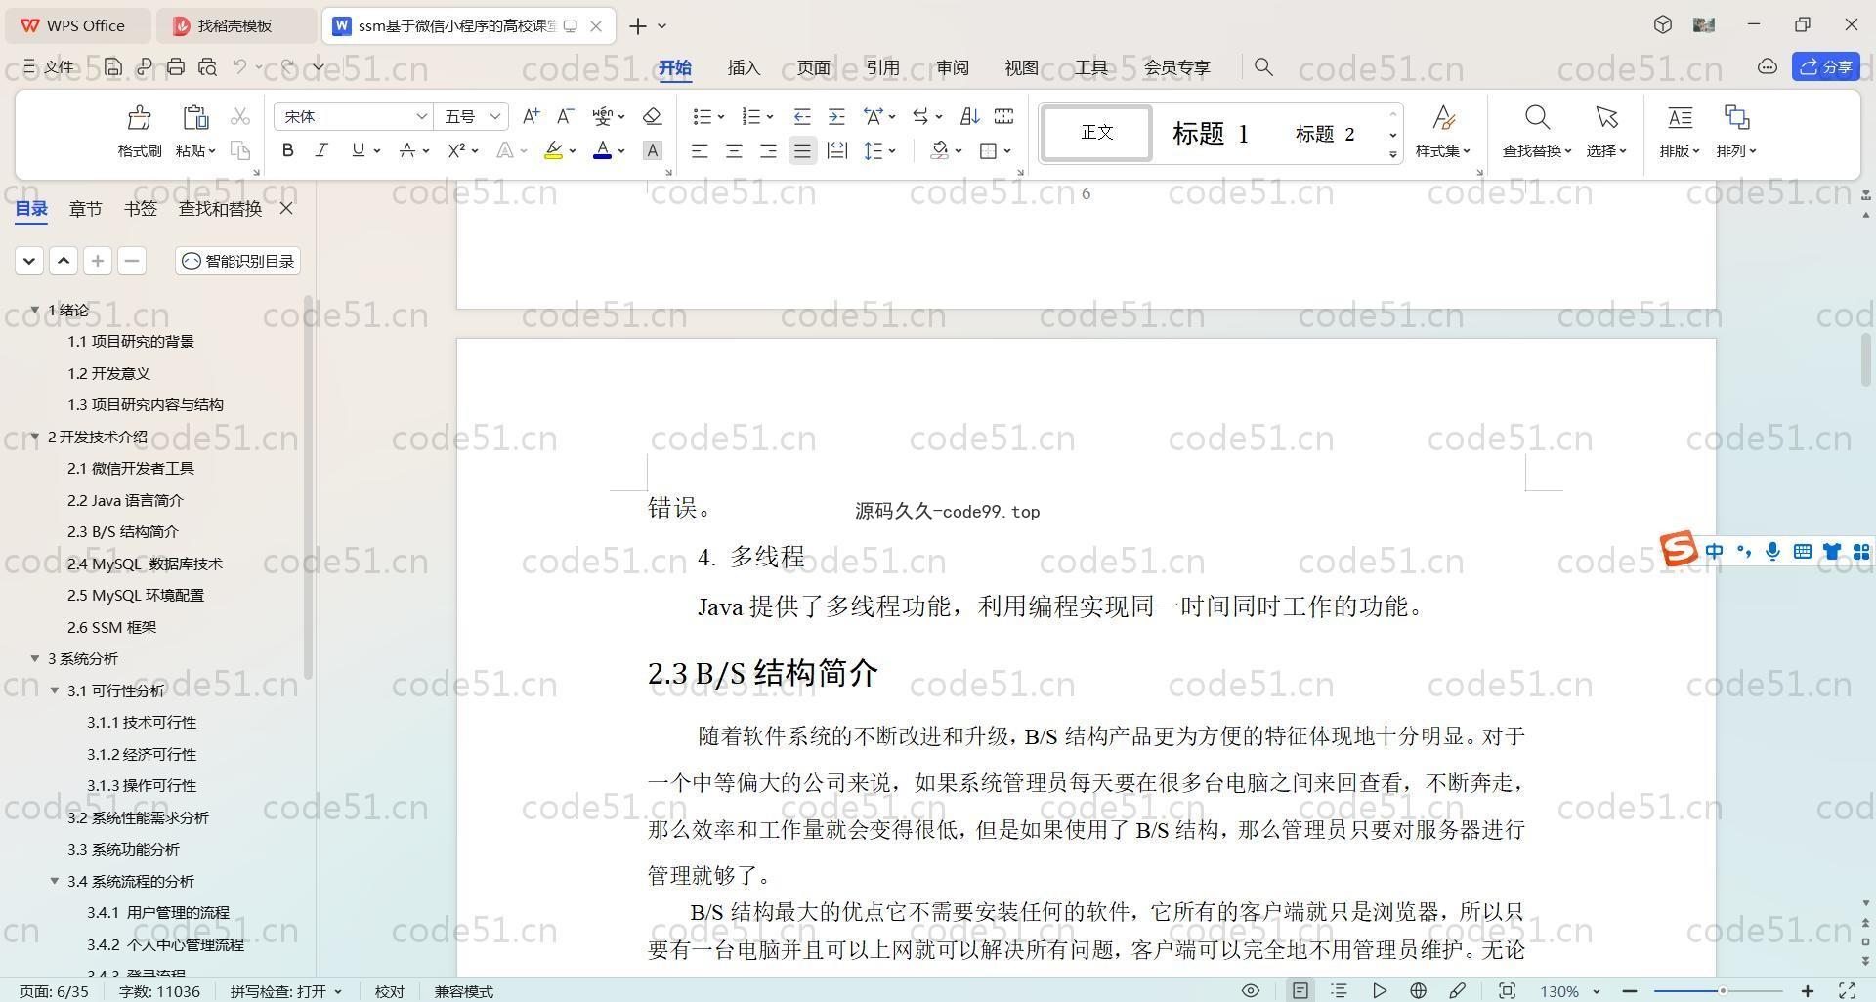Click the Format Painter (格式刷) icon

pyautogui.click(x=139, y=118)
